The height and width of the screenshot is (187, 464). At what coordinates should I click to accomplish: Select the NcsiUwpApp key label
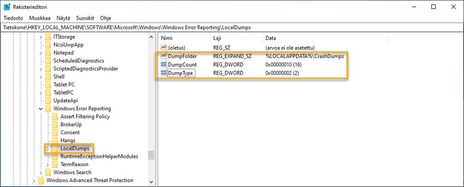coord(68,45)
